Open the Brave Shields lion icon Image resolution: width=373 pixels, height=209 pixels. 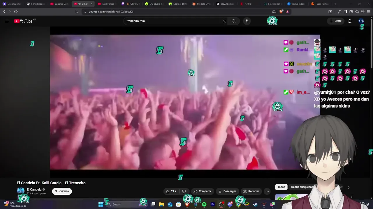pyautogui.click(x=281, y=12)
